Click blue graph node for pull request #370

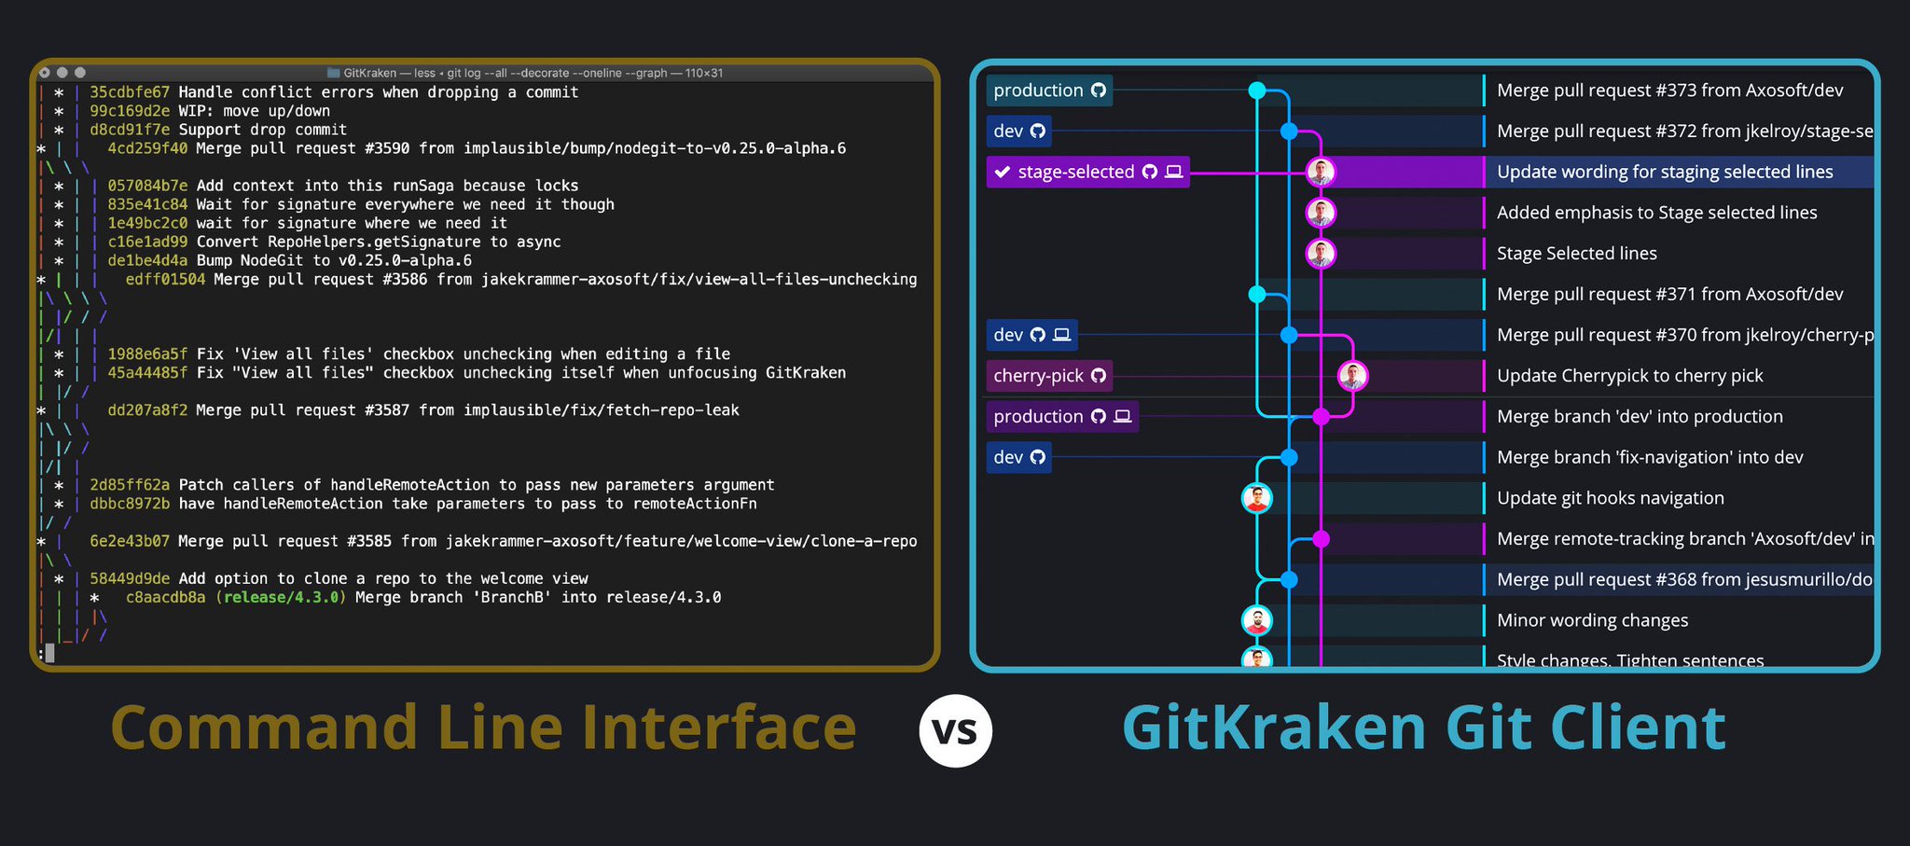tap(1289, 335)
